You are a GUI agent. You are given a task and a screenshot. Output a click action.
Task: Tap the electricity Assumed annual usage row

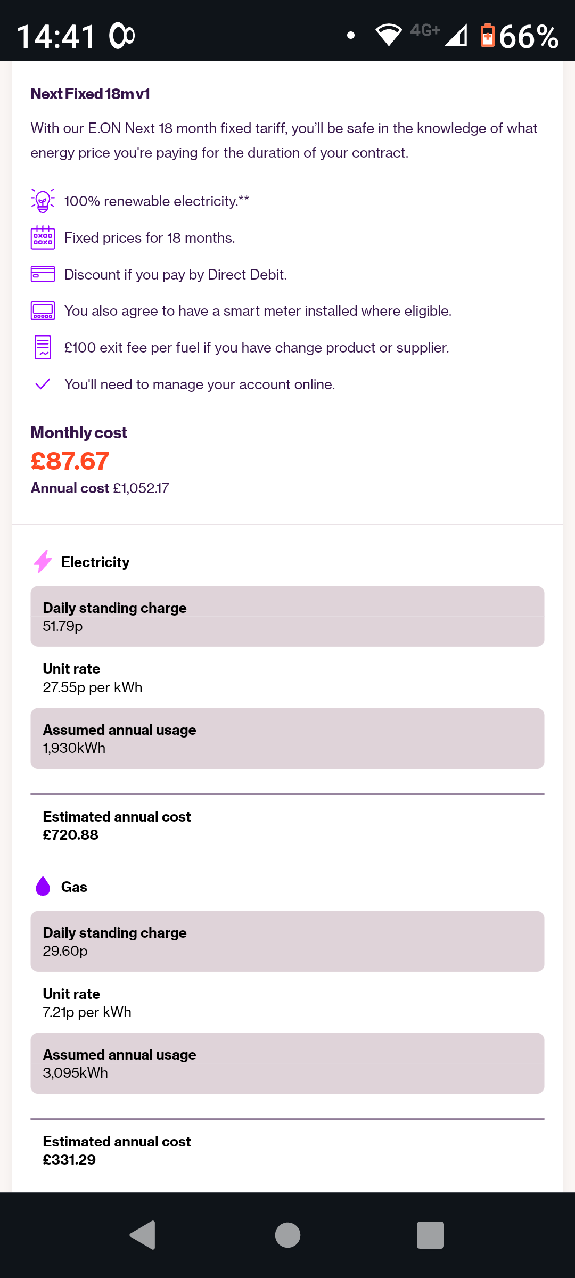[287, 739]
